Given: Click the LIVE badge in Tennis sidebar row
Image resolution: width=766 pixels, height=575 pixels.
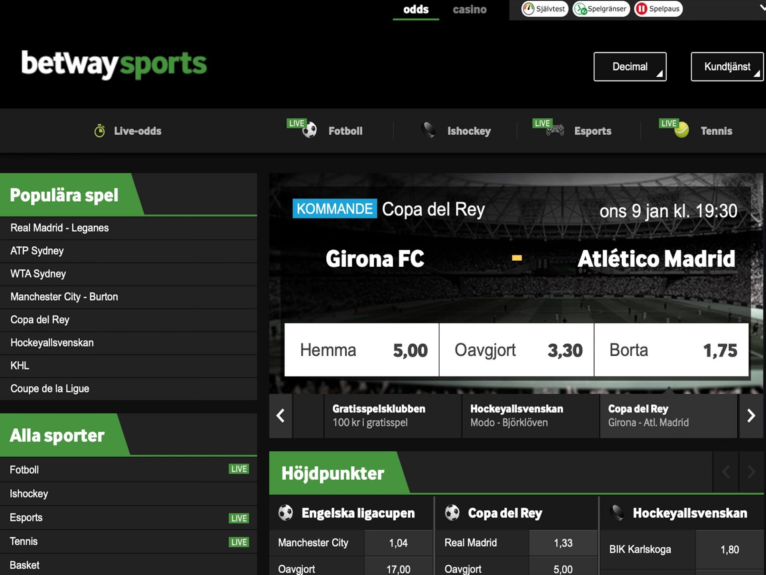Looking at the screenshot, I should click(239, 542).
